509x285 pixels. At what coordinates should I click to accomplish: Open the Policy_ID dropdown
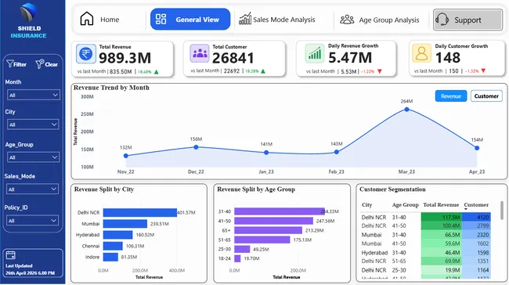(x=32, y=221)
